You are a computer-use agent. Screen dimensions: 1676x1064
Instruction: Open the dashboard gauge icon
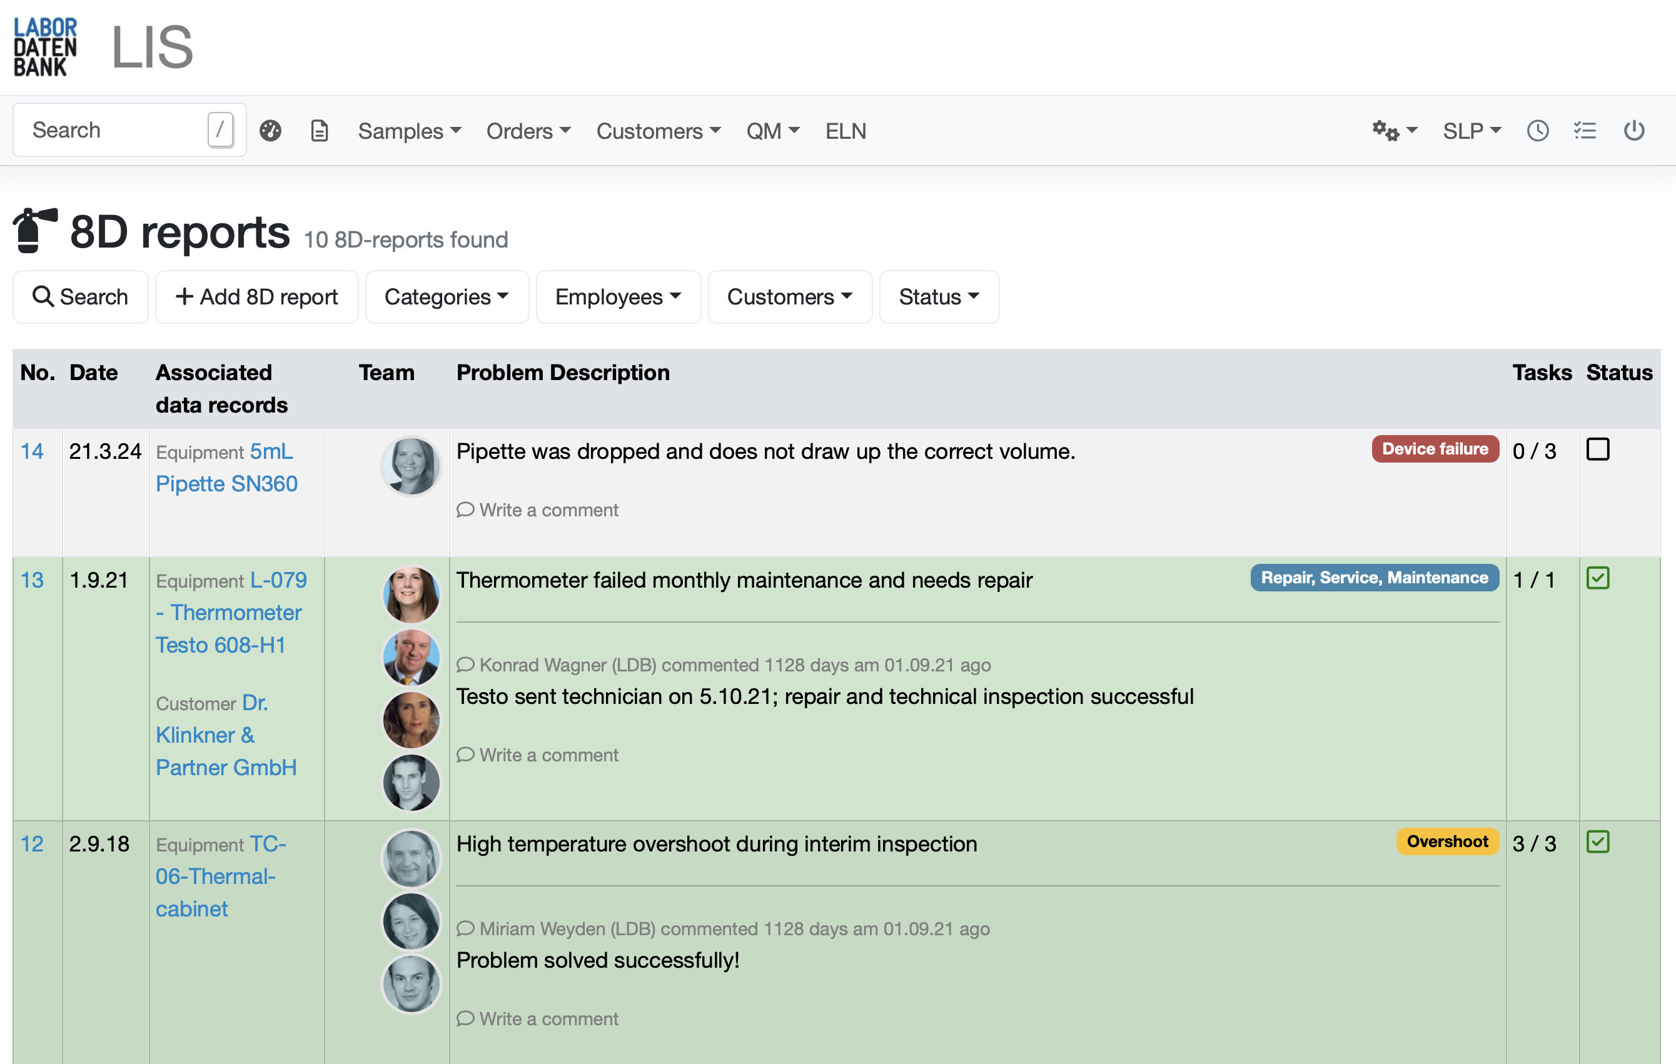point(270,130)
